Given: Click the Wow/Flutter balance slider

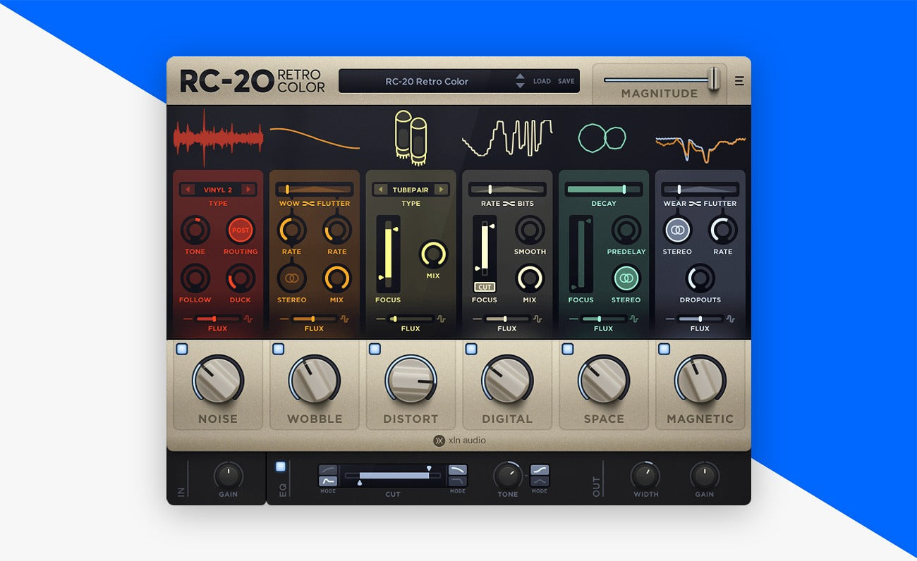Looking at the screenshot, I should pyautogui.click(x=315, y=190).
